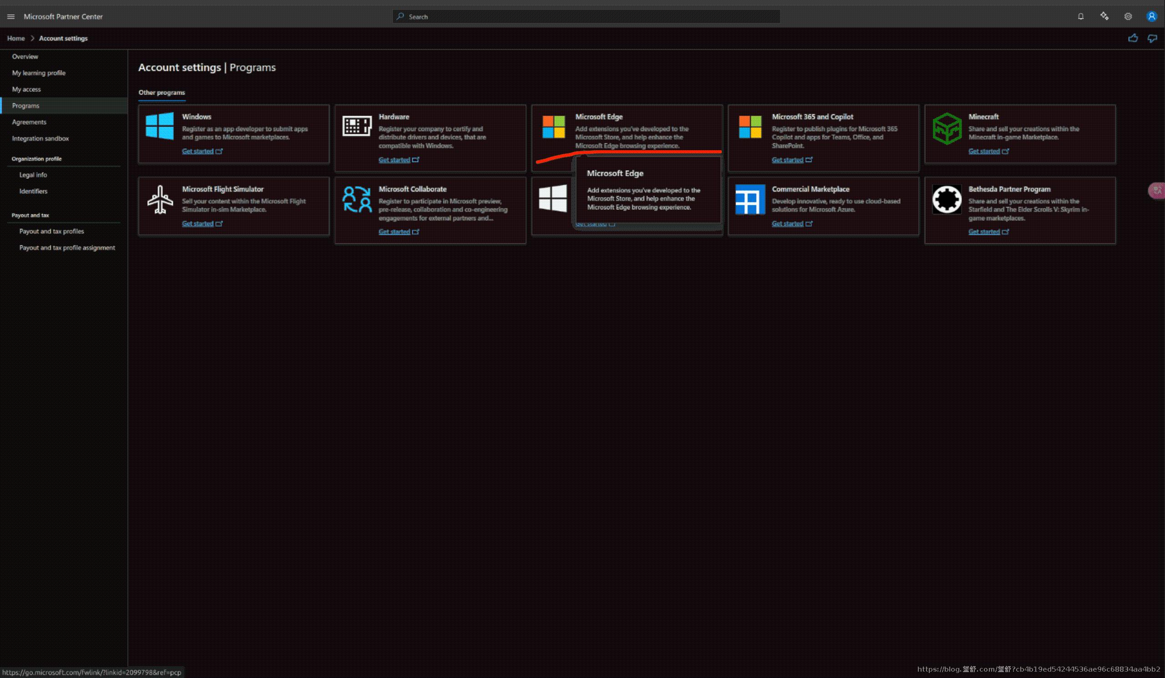1165x678 pixels.
Task: Click the Commercial Marketplace icon
Action: point(750,200)
